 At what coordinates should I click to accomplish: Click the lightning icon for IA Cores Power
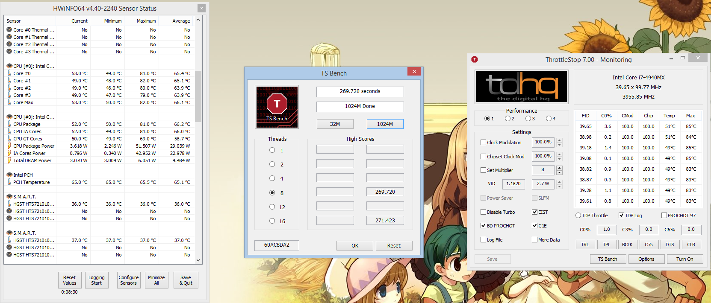coord(9,153)
